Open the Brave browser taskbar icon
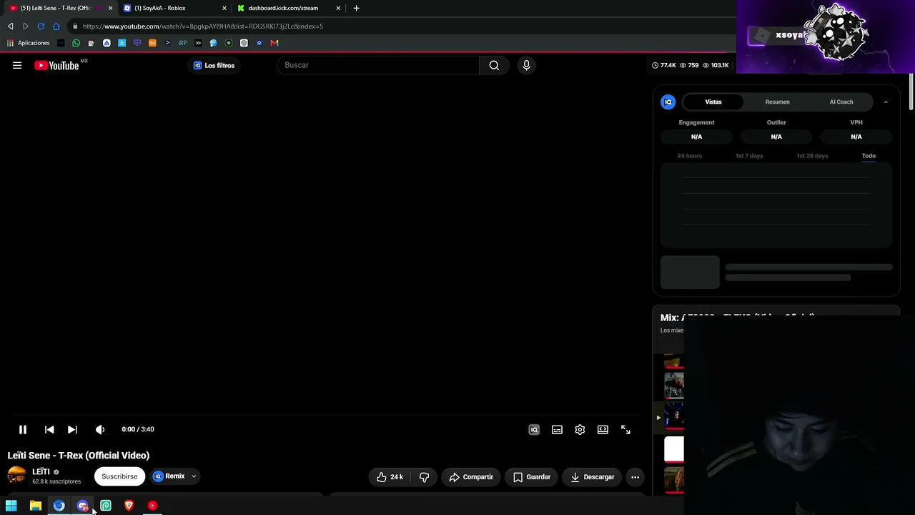This screenshot has width=915, height=515. (x=129, y=506)
